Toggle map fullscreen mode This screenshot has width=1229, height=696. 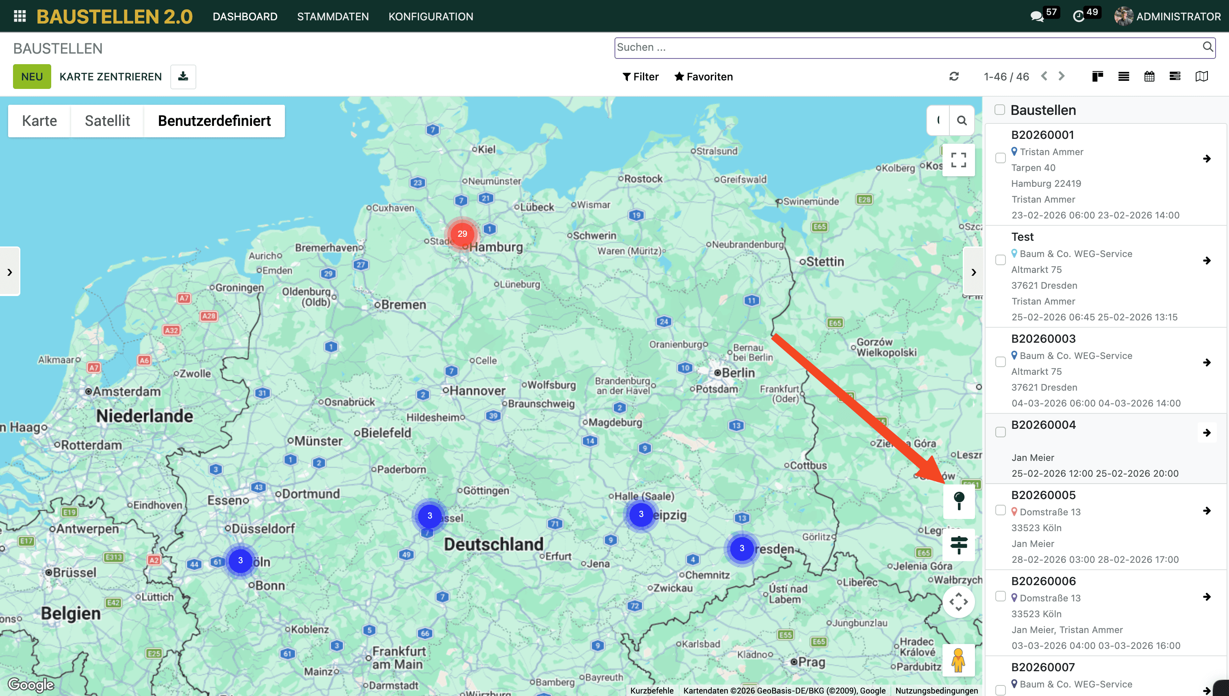(x=958, y=160)
